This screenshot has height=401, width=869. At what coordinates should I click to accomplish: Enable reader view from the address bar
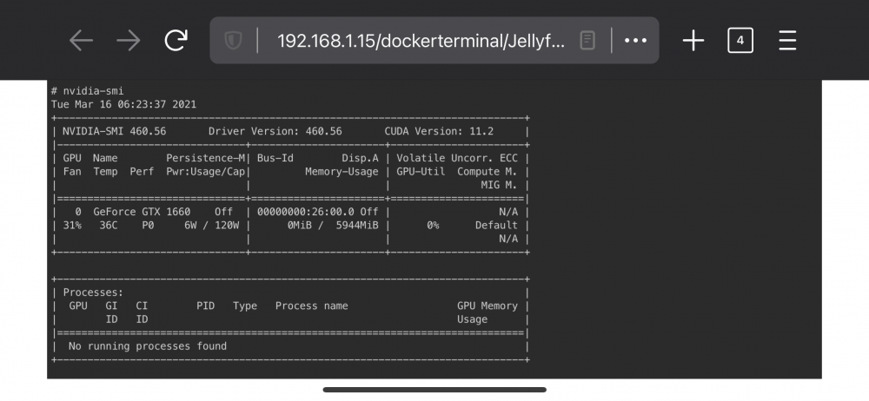[x=587, y=41]
